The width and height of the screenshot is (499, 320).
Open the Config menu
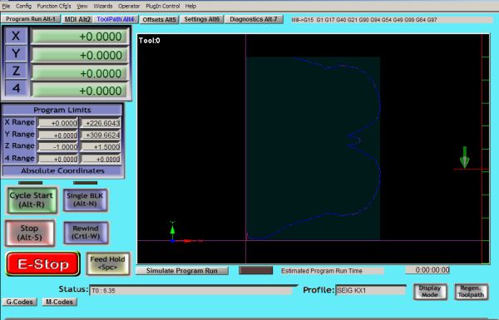[23, 6]
